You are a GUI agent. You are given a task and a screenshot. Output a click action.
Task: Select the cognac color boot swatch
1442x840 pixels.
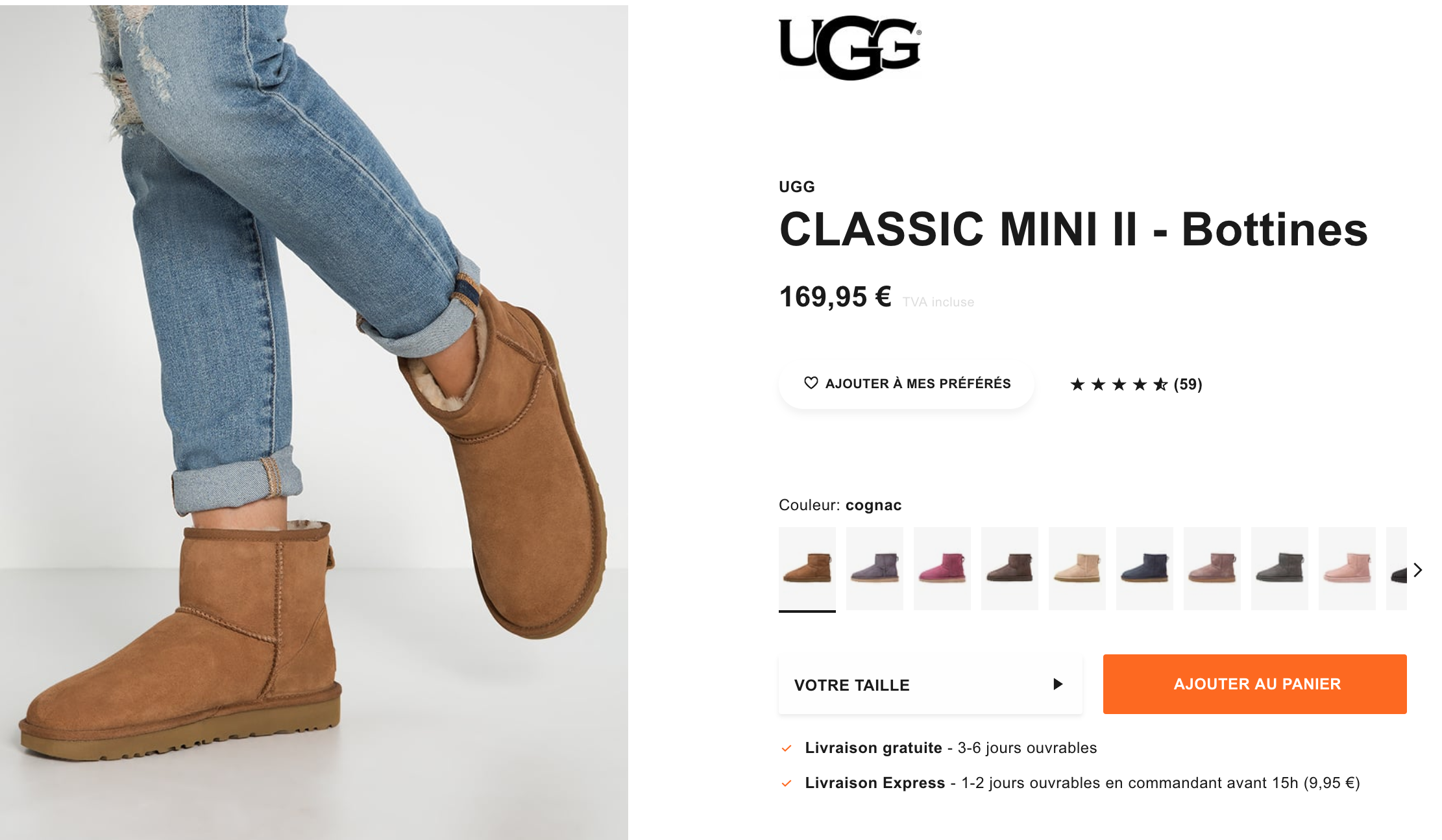pyautogui.click(x=807, y=569)
